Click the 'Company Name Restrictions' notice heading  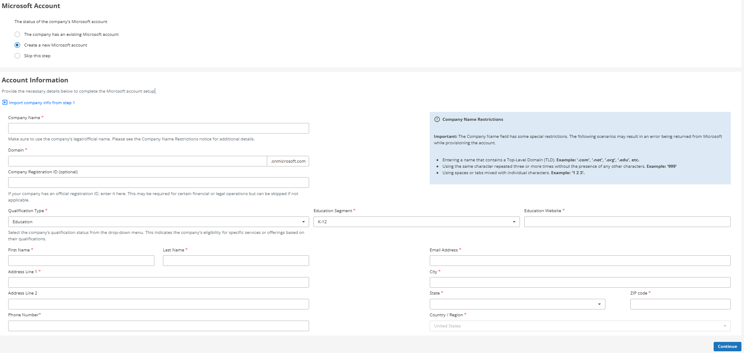tap(472, 120)
